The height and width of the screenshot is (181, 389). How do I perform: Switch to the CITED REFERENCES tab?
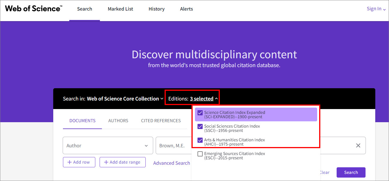(x=161, y=121)
